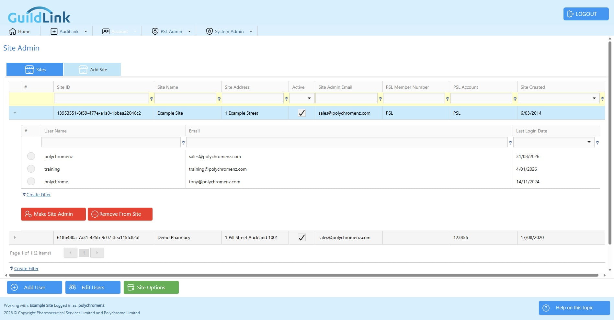Click the Email column filter icon
This screenshot has width=614, height=320.
pos(510,142)
